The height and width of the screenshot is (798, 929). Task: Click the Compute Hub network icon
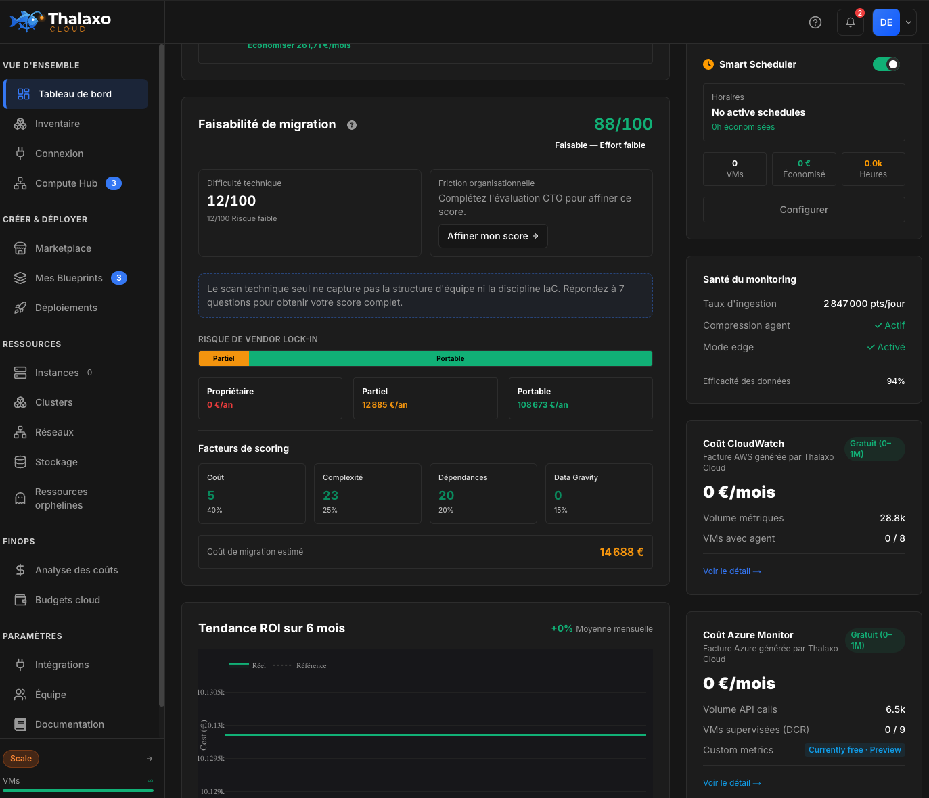click(x=20, y=183)
